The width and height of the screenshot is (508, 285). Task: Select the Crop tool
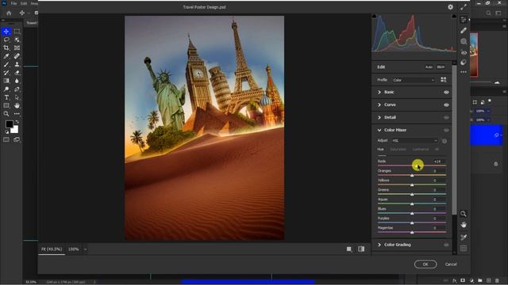pyautogui.click(x=6, y=47)
